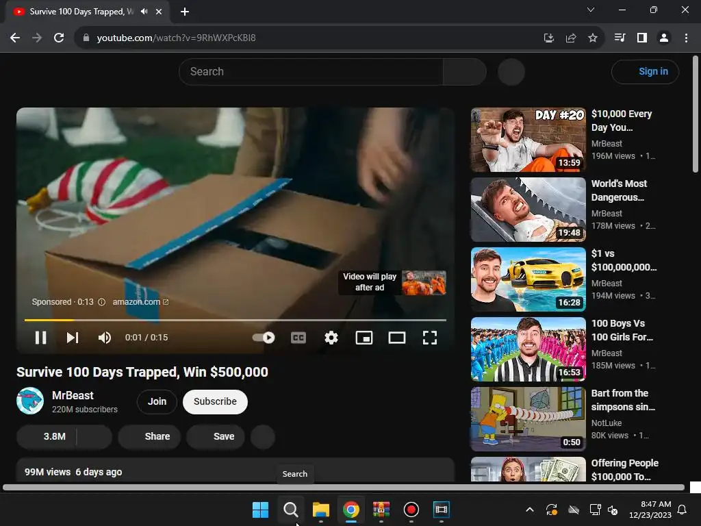Click the ad info icon beside Sponsored
701x526 pixels.
click(x=101, y=302)
